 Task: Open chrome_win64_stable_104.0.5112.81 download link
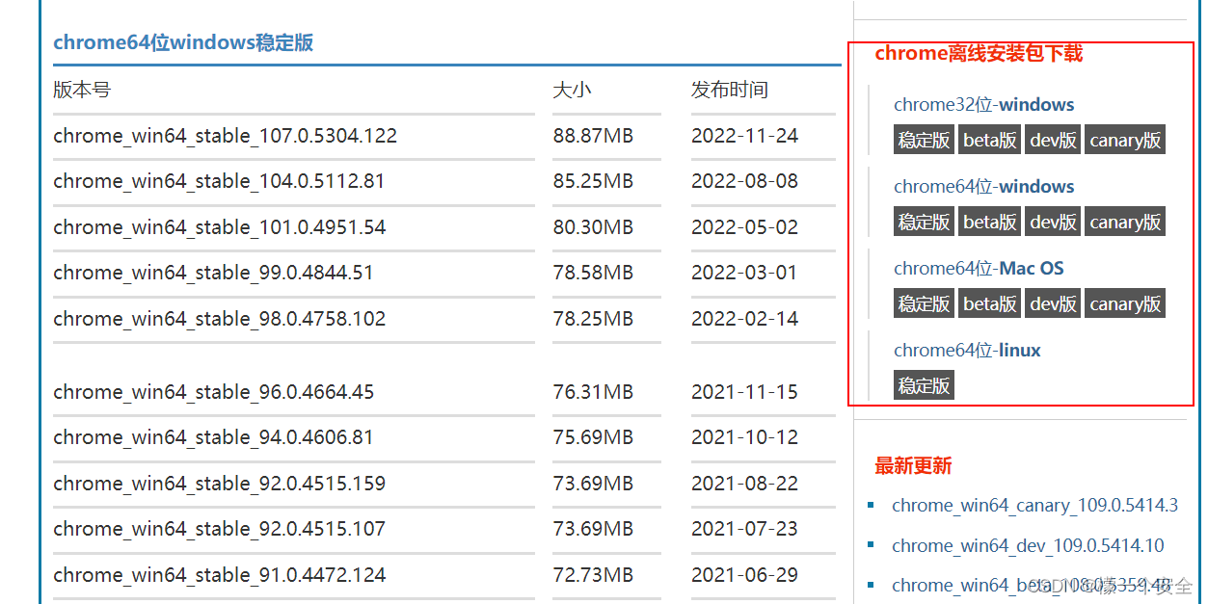pos(219,181)
